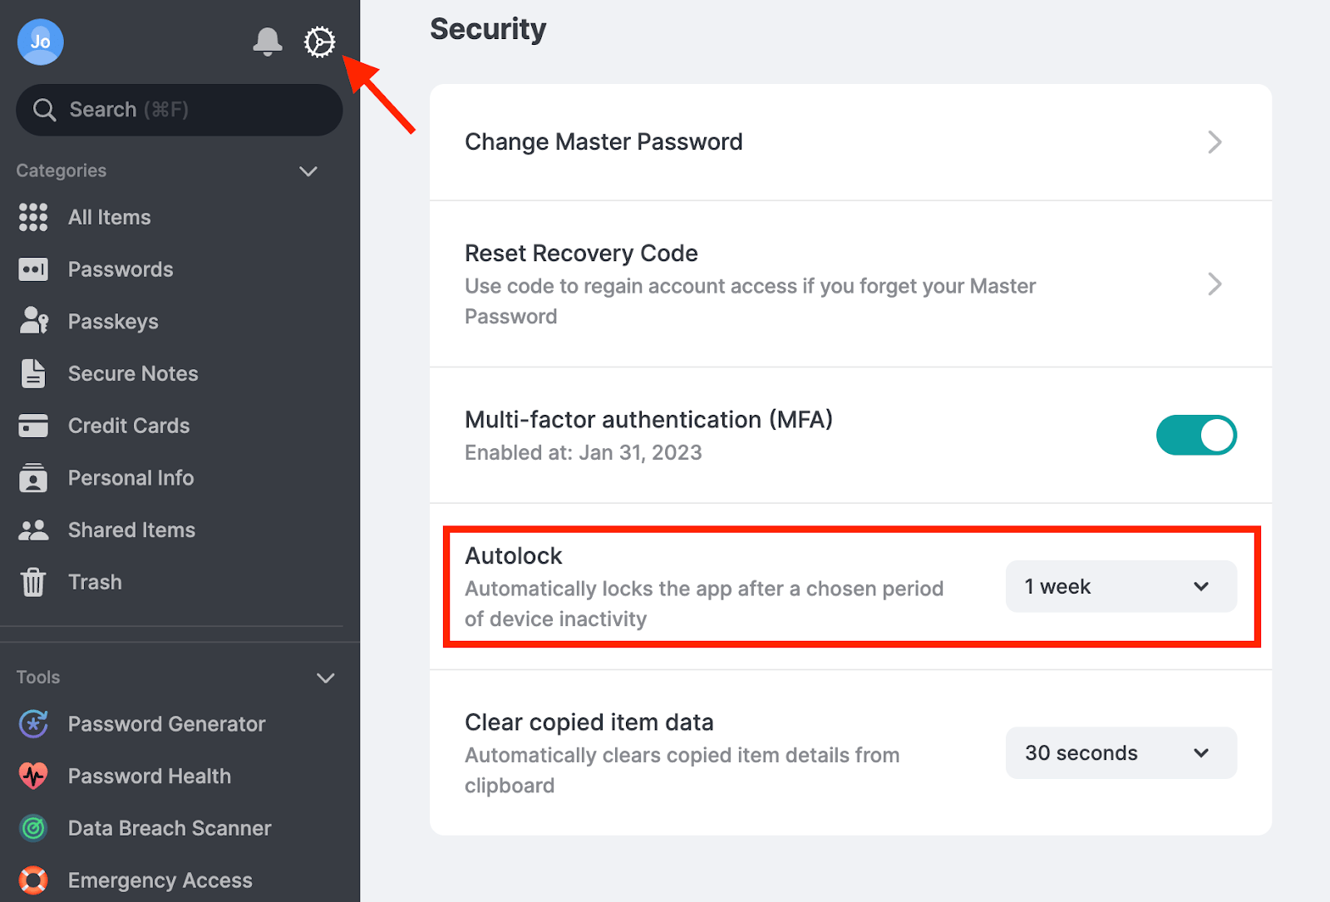The width and height of the screenshot is (1330, 902).
Task: Disable Multi-factor authentication toggle
Action: [x=1196, y=435]
